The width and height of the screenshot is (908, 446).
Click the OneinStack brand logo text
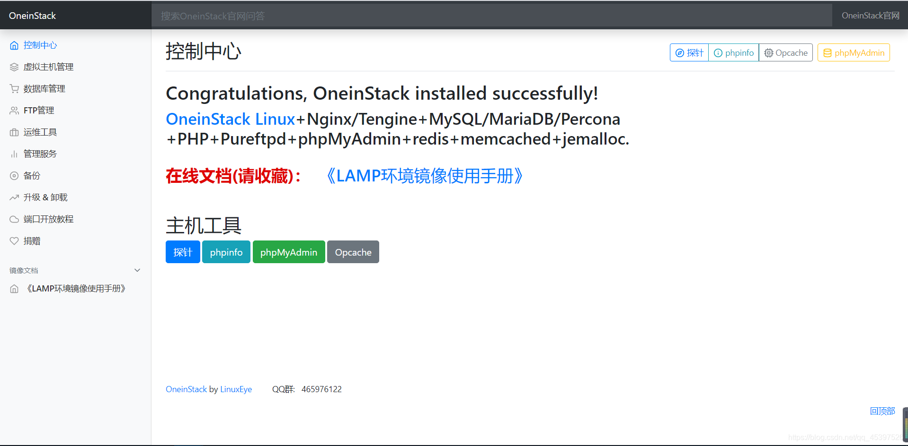tap(32, 16)
